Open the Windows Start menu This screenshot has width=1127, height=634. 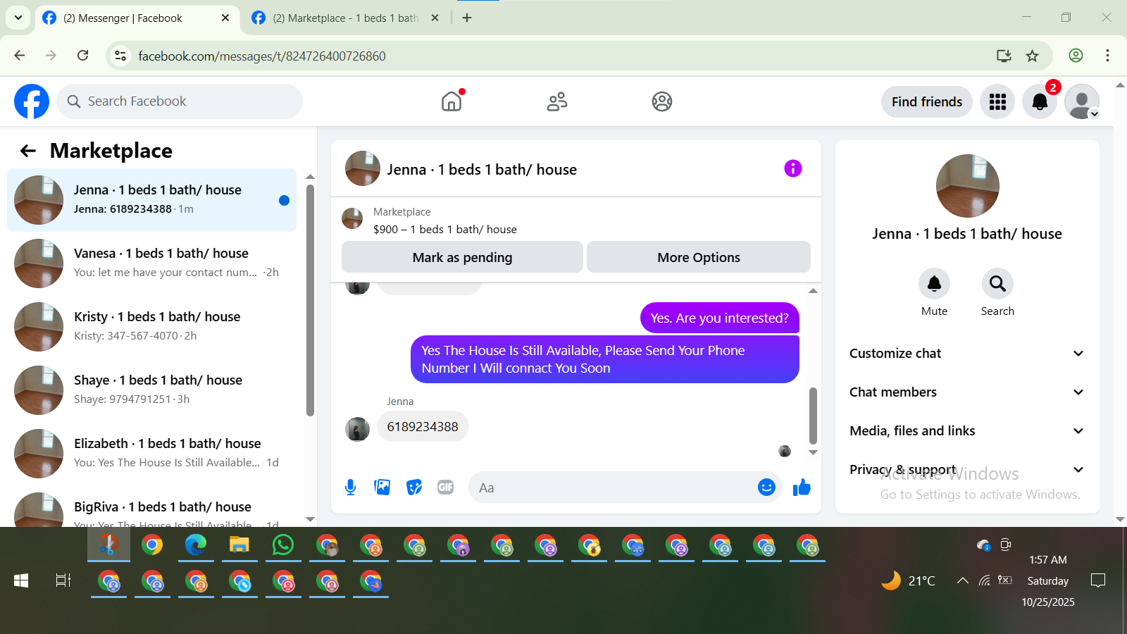(21, 580)
